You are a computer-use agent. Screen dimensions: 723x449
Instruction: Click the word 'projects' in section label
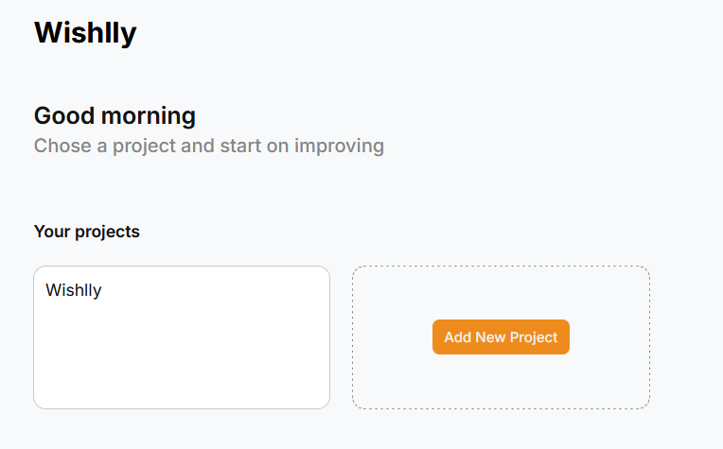pyautogui.click(x=107, y=232)
